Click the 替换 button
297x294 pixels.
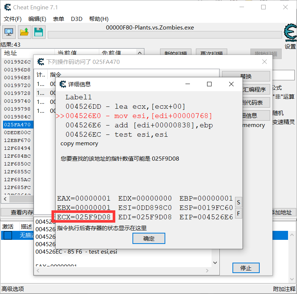pyautogui.click(x=246, y=76)
